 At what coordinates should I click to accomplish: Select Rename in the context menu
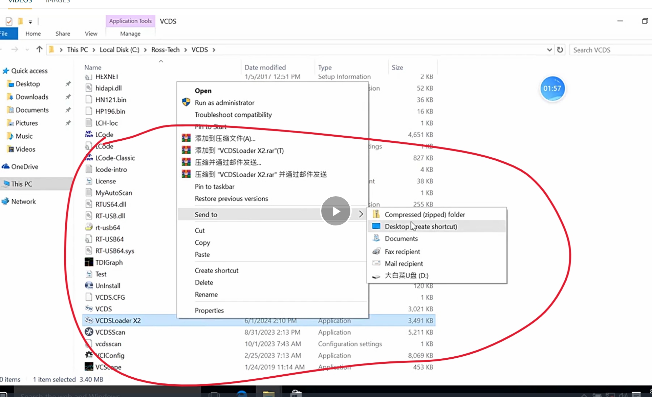click(x=206, y=294)
